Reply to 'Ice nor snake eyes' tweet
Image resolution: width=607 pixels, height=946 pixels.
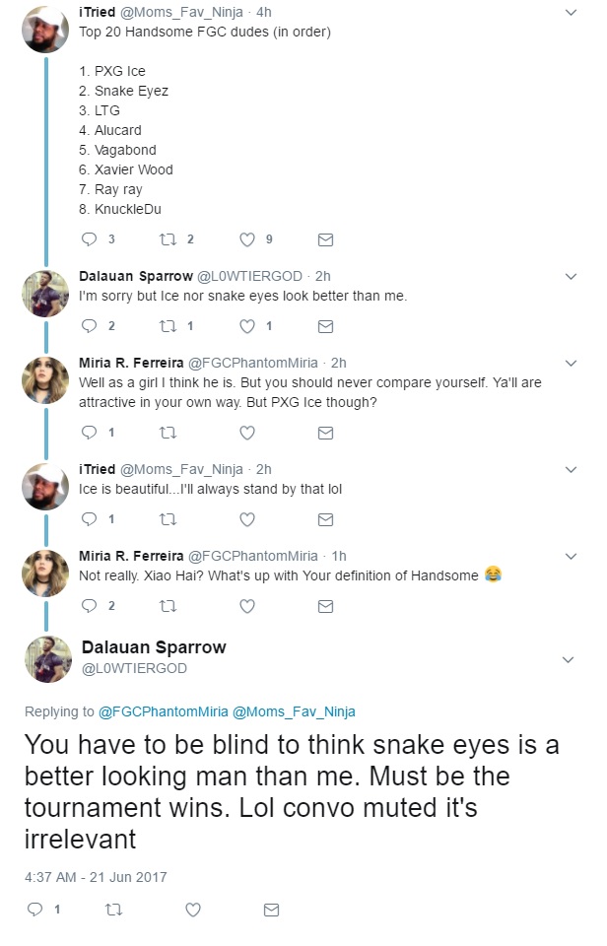click(88, 326)
